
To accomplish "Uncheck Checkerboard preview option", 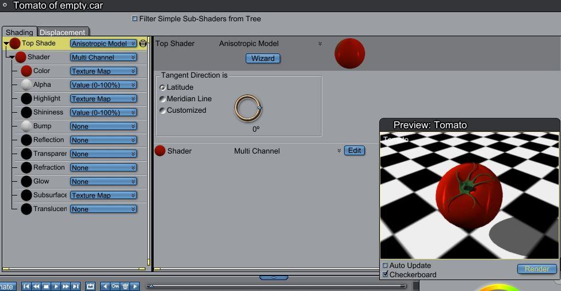I will coord(385,274).
